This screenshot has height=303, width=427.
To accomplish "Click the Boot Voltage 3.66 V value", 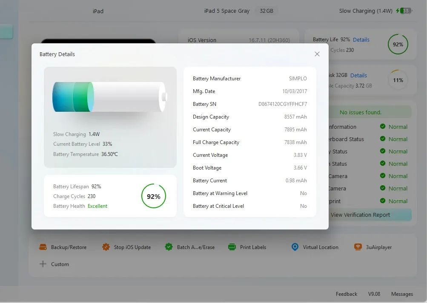I will pos(300,168).
